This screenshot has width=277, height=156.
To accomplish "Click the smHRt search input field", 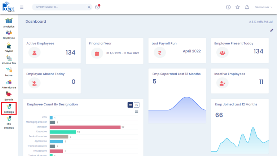I will tap(60, 7).
